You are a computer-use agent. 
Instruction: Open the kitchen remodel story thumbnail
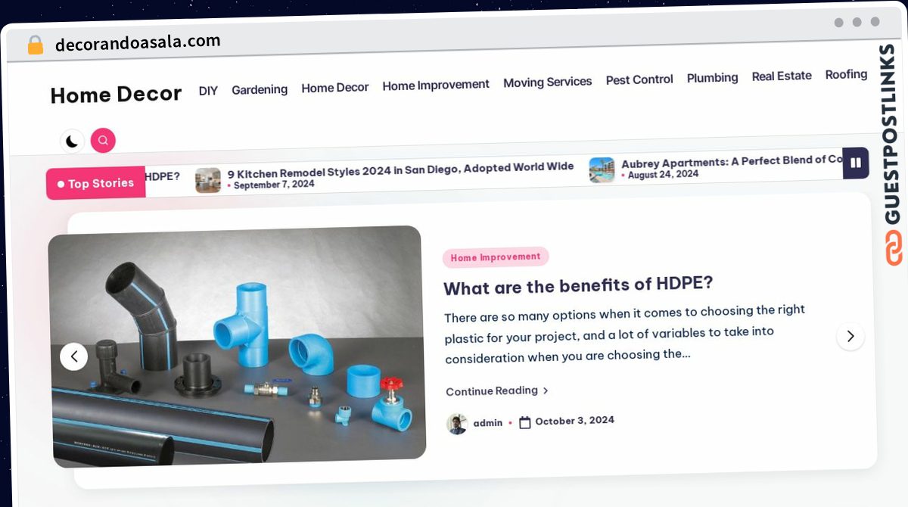208,180
